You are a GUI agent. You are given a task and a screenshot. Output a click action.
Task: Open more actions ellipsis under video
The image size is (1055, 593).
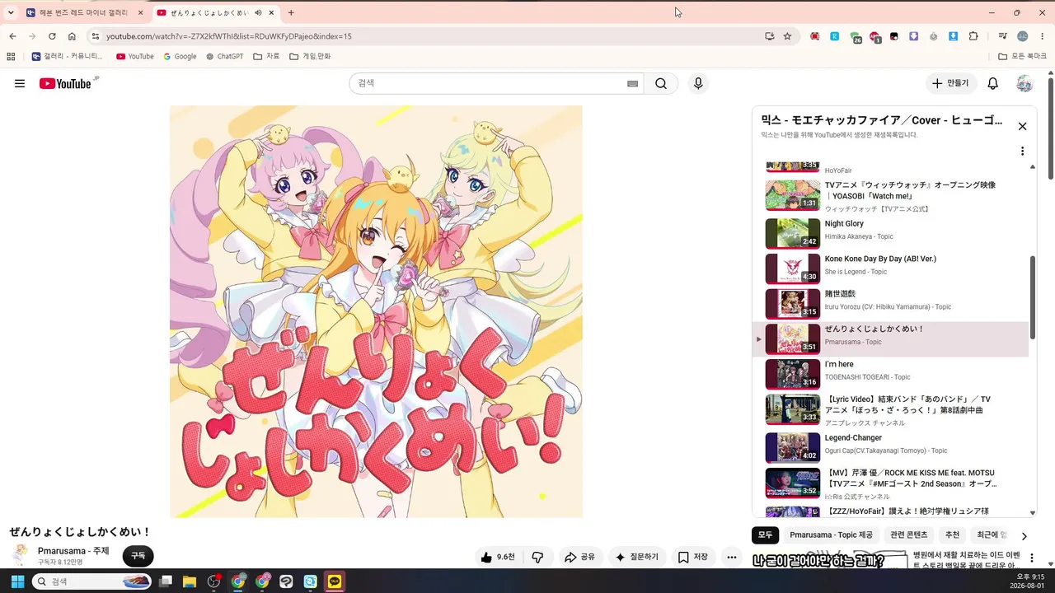coord(731,558)
